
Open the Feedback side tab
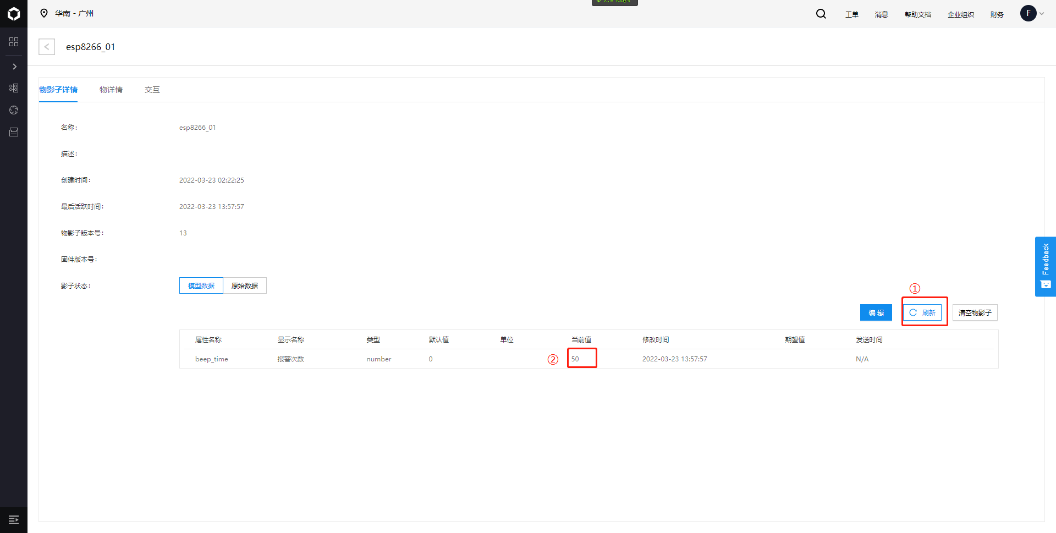coord(1046,267)
